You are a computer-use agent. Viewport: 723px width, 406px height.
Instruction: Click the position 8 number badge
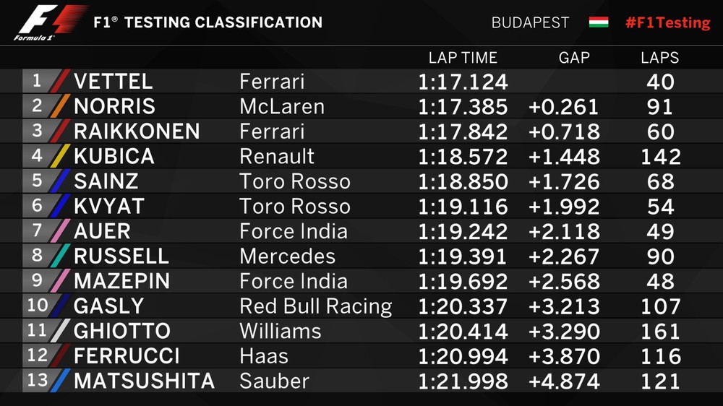[x=37, y=256]
